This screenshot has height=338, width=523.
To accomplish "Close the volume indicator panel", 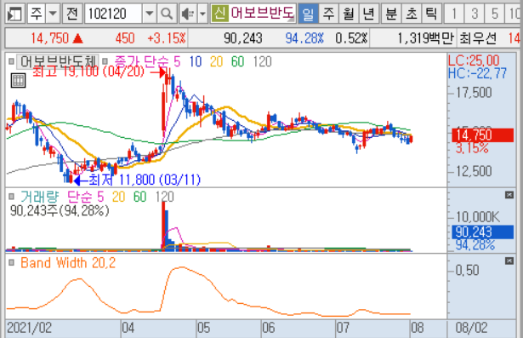I will click(509, 195).
